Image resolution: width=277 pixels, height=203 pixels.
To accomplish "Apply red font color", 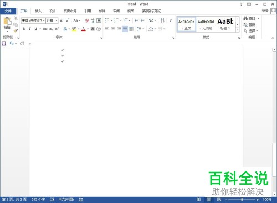I will [84, 29].
